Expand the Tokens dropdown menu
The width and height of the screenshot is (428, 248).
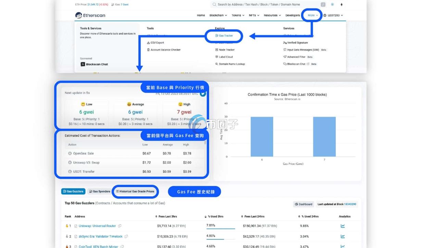[238, 15]
